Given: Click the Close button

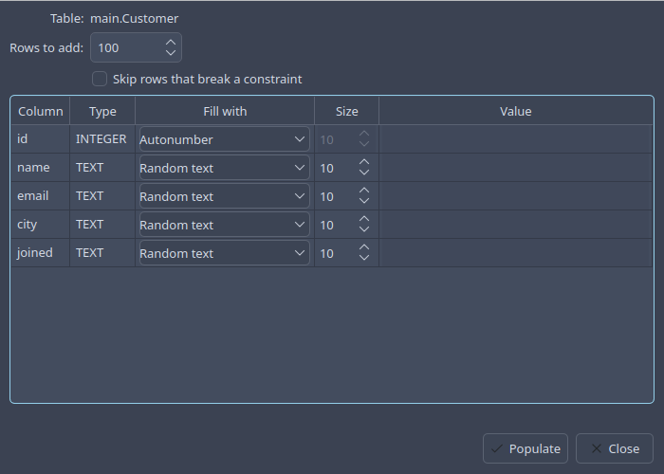Looking at the screenshot, I should [615, 448].
